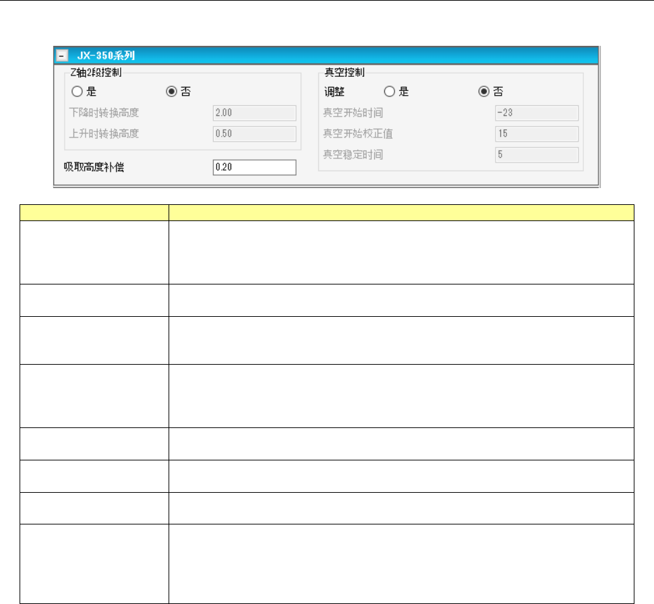Click the 真空开始校正值 label
This screenshot has width=654, height=604.
point(358,134)
